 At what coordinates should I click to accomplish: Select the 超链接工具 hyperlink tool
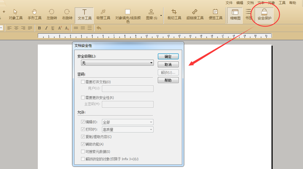point(195,15)
